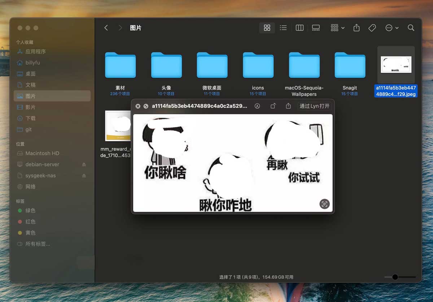
Task: Click 所有标签… in the sidebar
Action: tap(38, 244)
